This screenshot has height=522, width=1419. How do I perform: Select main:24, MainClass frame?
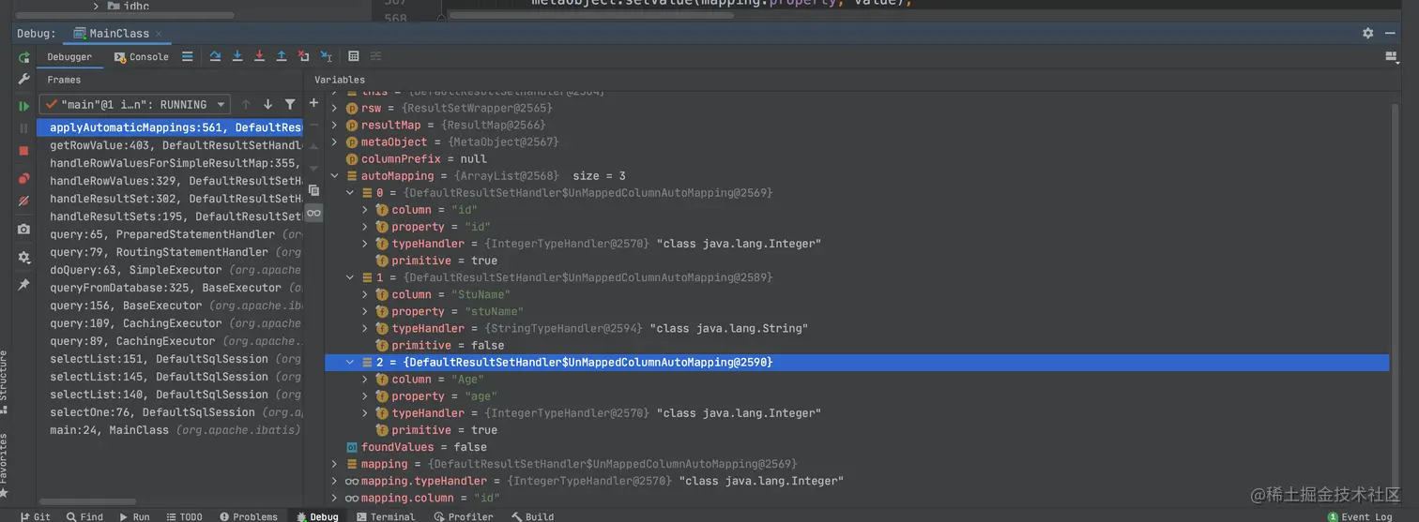170,430
